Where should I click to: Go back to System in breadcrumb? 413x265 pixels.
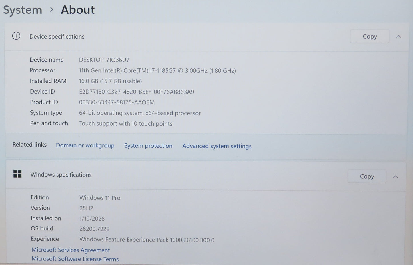23,10
